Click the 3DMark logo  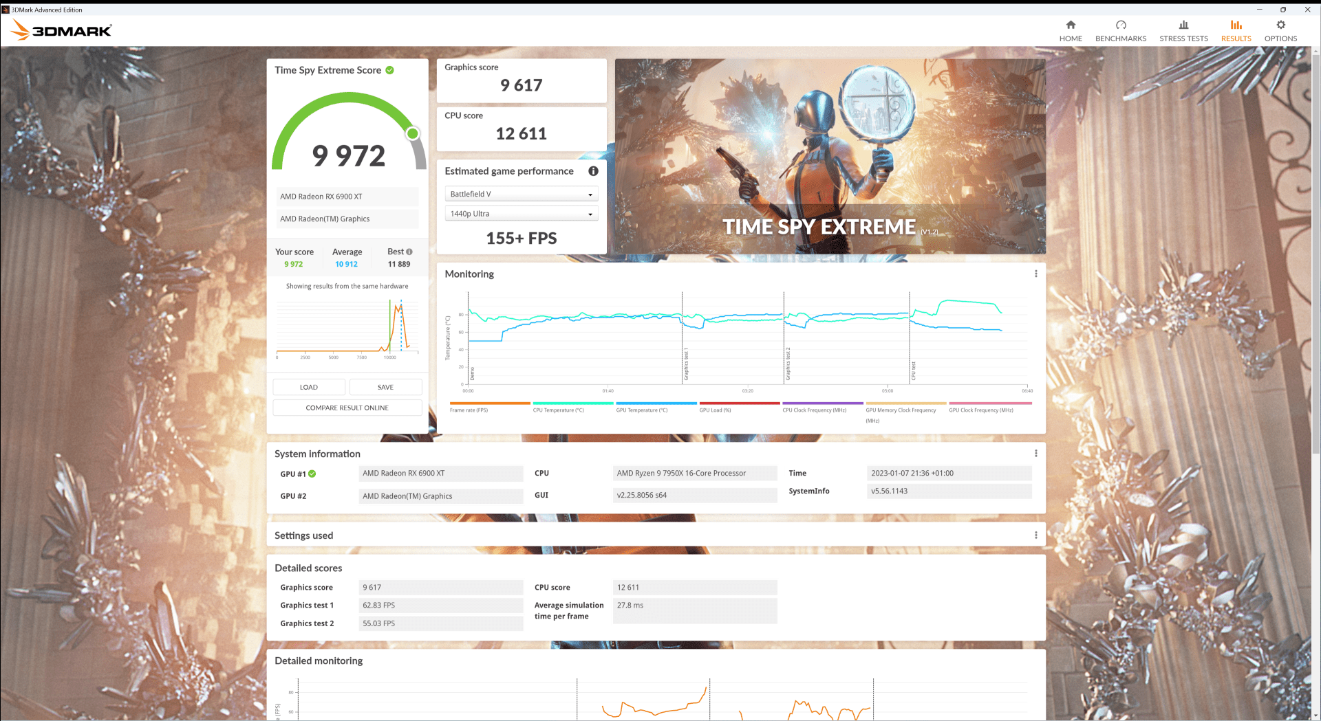click(61, 30)
